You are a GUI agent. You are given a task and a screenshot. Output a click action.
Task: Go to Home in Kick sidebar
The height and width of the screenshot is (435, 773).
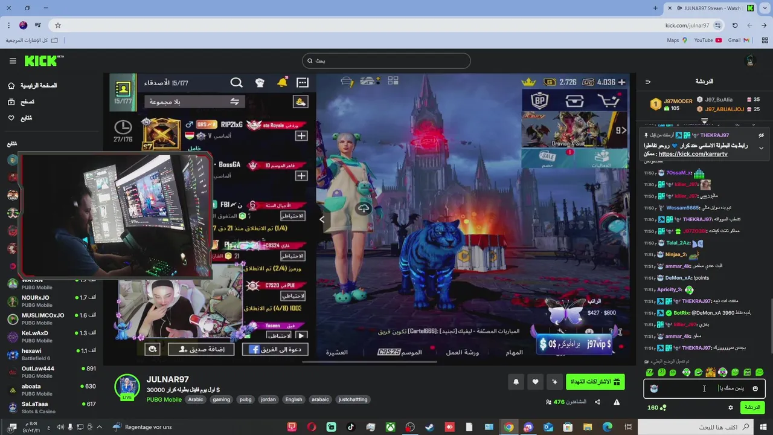pos(33,86)
